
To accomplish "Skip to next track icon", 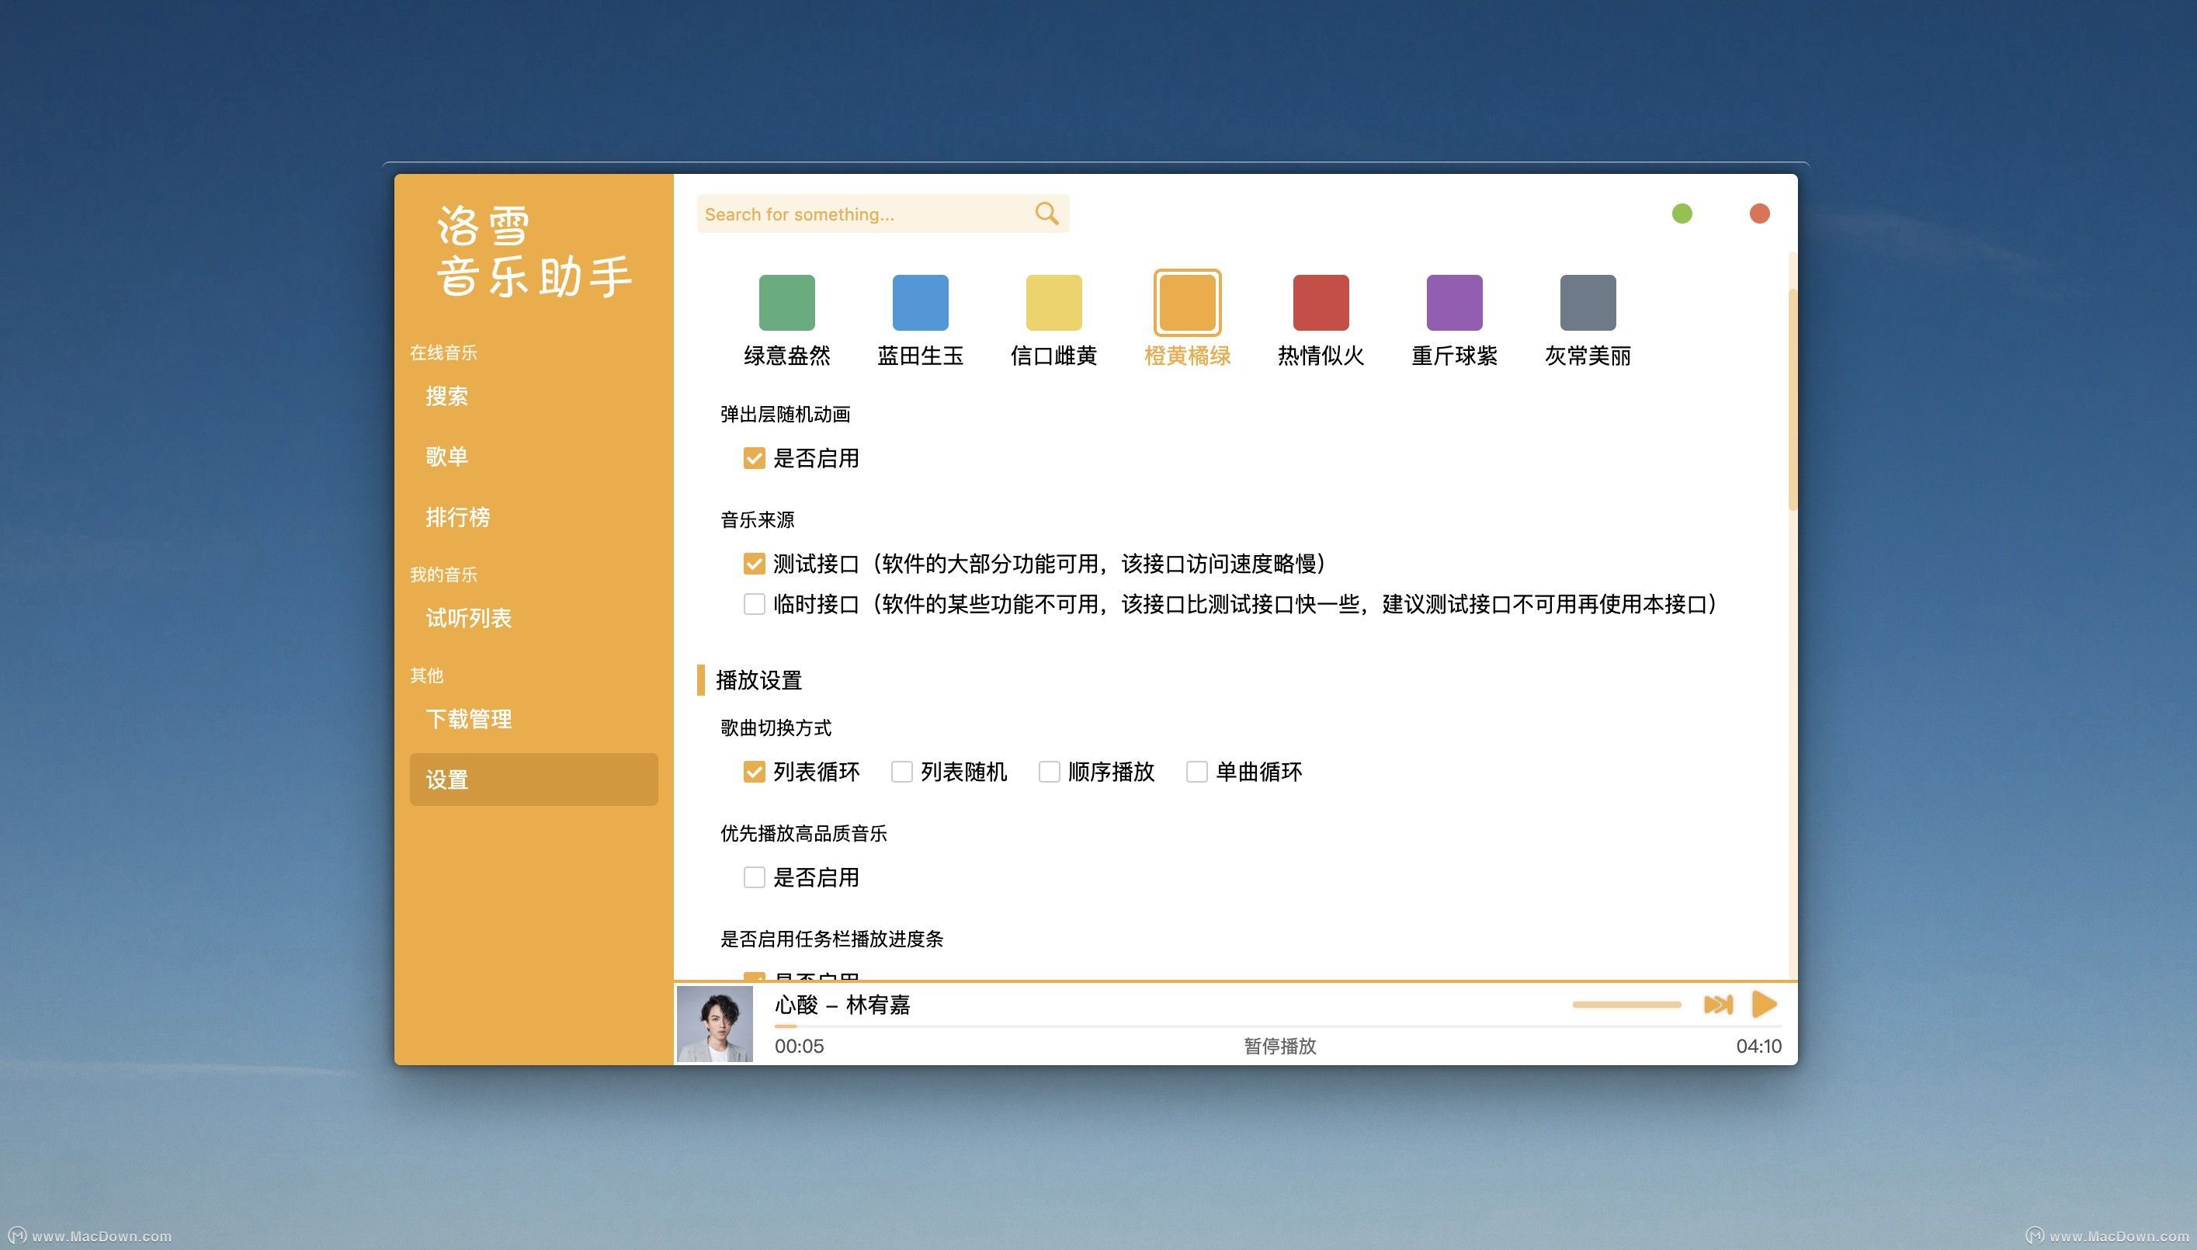I will 1717,1004.
